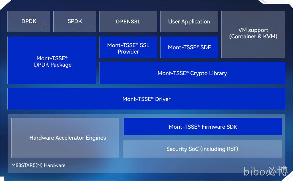Click the Container & KVM text line
Viewport: 293px width, 181px height.
click(253, 37)
